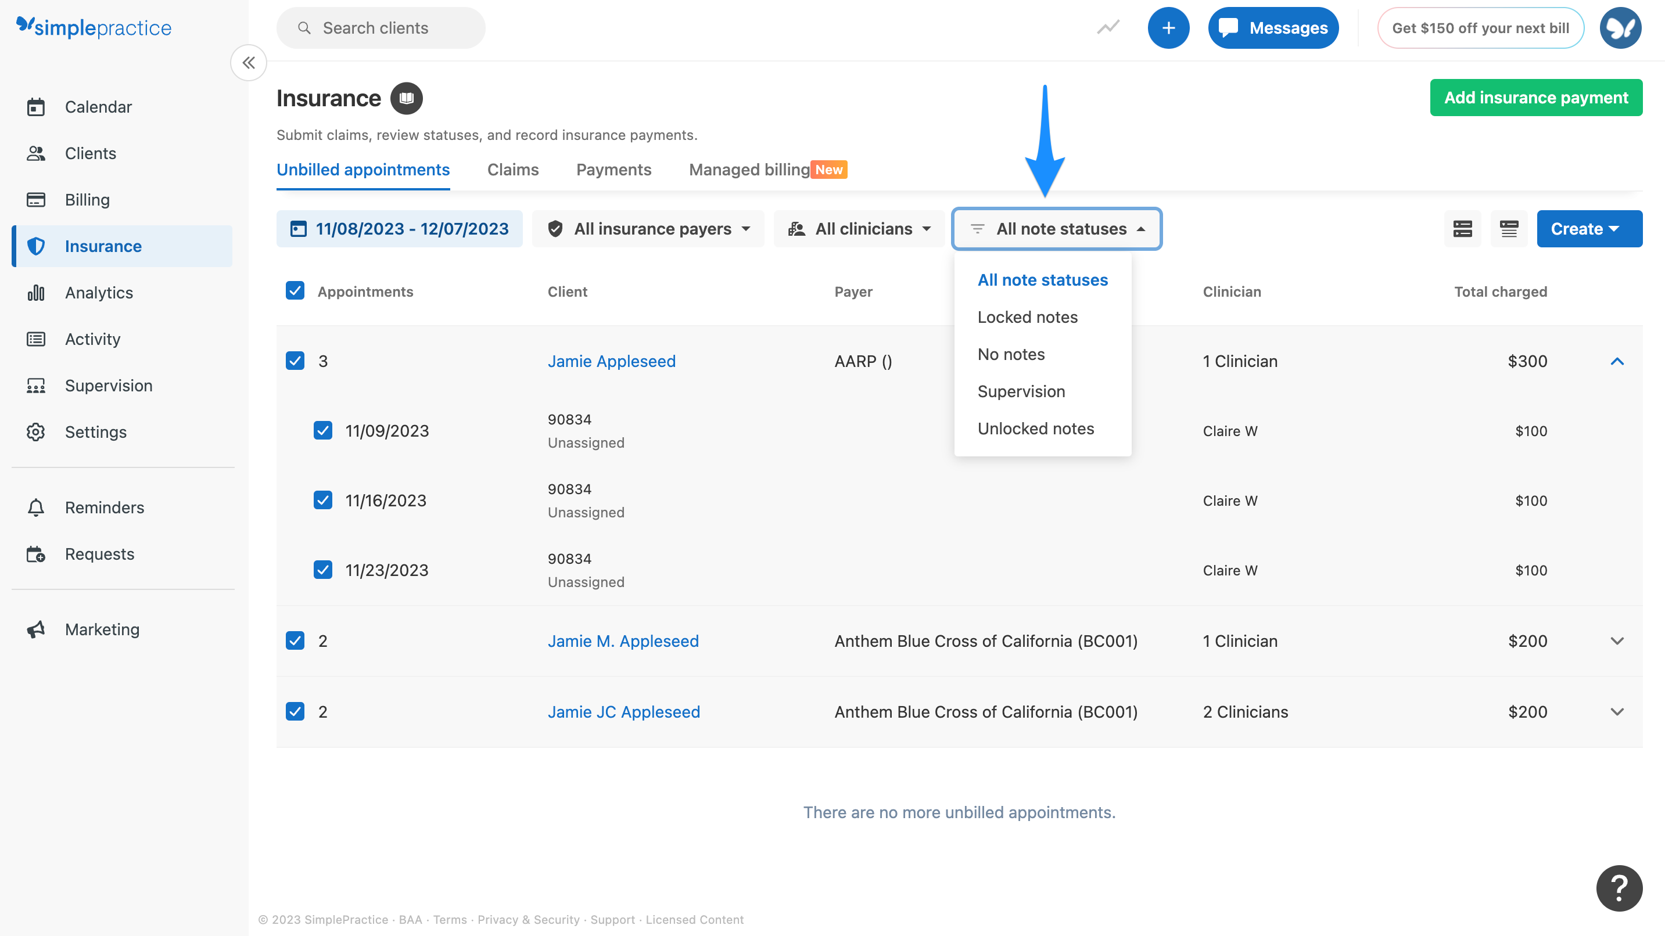Viewport: 1665px width, 936px height.
Task: Click the analytics trend line icon
Action: [x=1108, y=28]
